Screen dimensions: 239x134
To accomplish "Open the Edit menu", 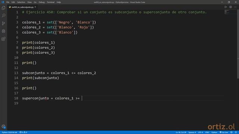I will (13, 2).
